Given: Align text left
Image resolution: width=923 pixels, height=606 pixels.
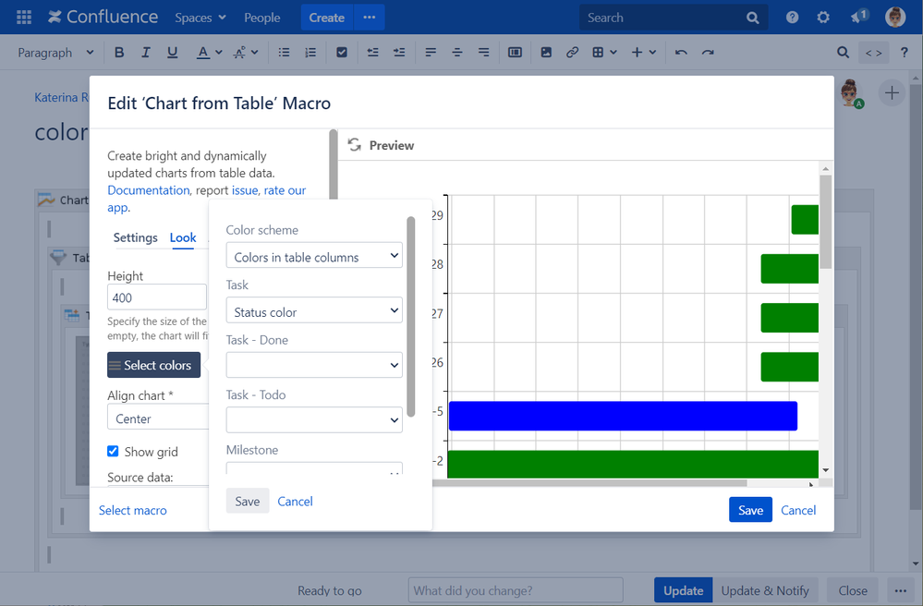Looking at the screenshot, I should coord(431,53).
